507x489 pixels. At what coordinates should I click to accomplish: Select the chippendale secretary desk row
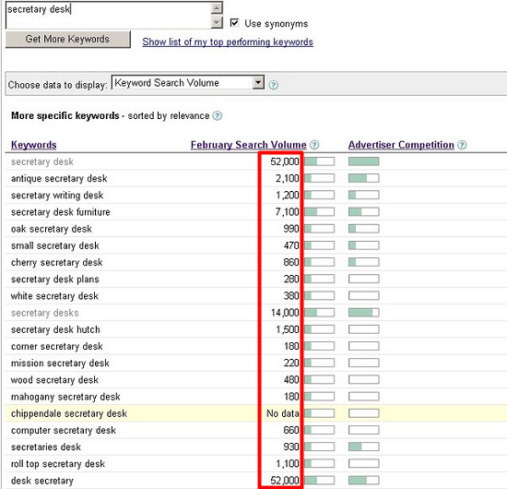[255, 413]
